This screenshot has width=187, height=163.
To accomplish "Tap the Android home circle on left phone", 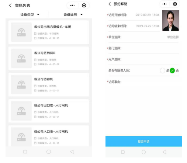I will click(x=49, y=152).
